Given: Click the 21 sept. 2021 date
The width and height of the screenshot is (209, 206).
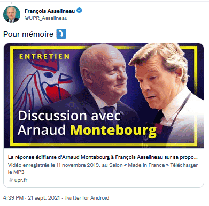Looking at the screenshot, I should [44, 198].
